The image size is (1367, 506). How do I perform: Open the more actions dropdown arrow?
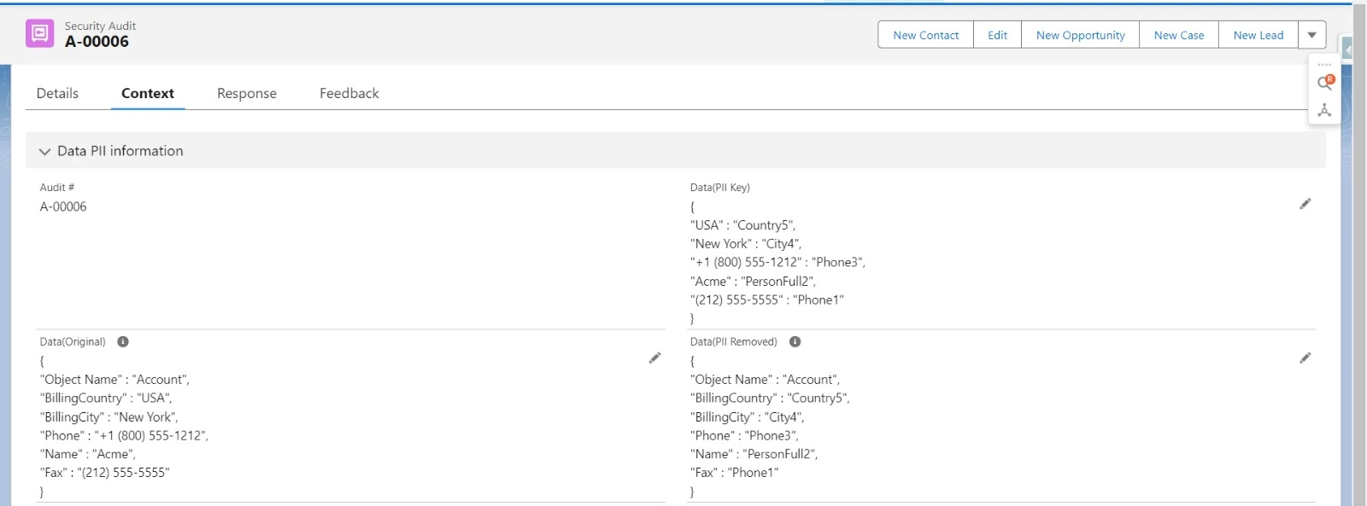pos(1311,35)
